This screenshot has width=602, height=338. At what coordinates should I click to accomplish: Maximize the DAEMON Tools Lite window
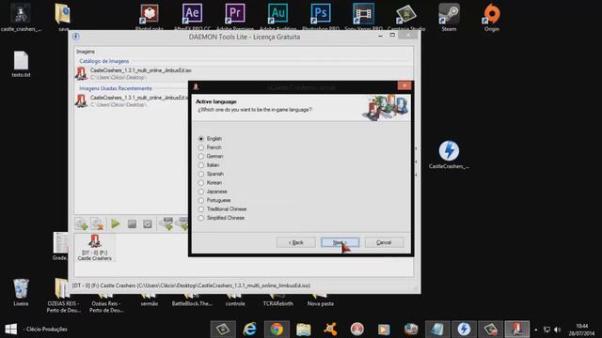pyautogui.click(x=392, y=36)
